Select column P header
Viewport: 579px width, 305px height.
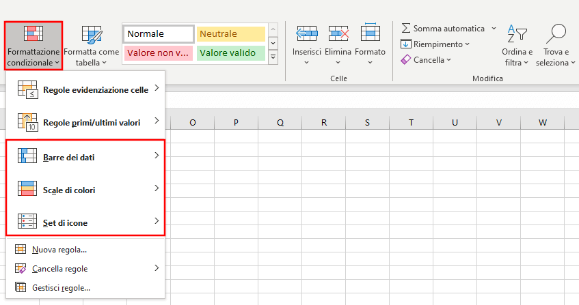point(236,123)
